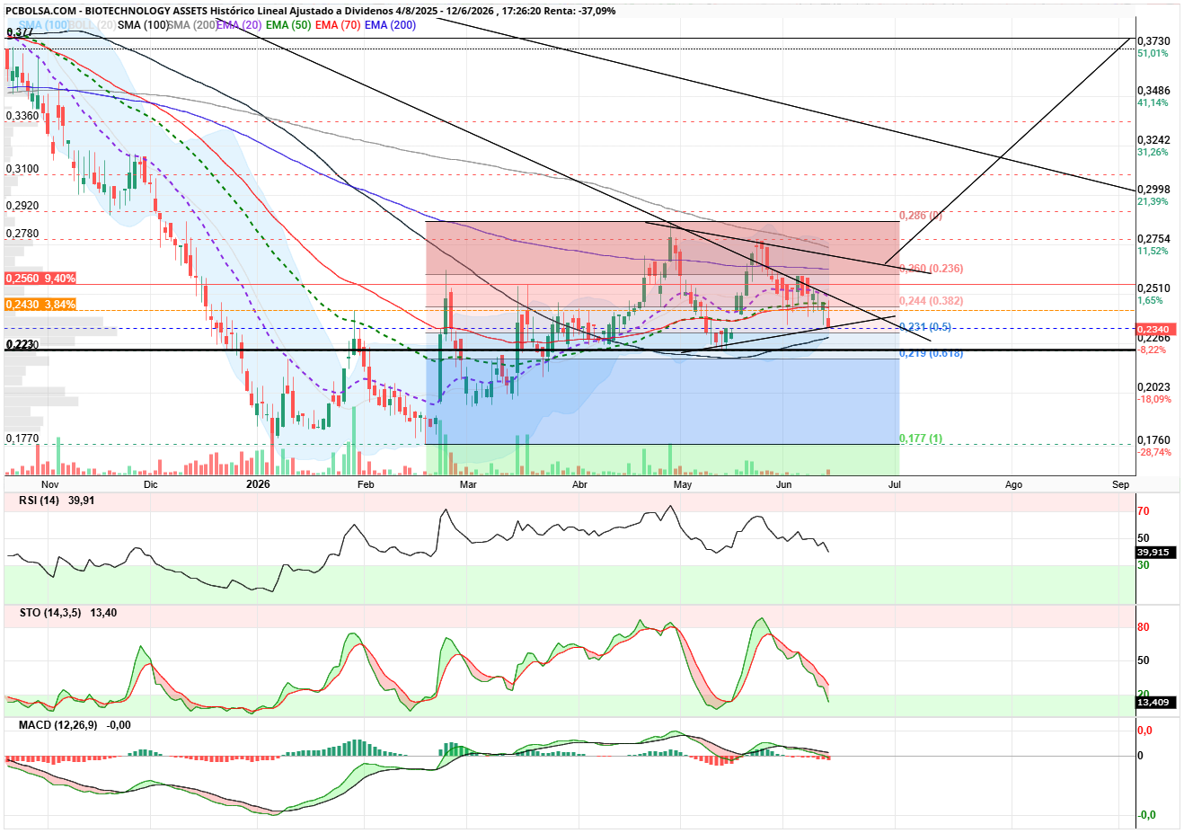Click the Jun month label on time axis

784,484
